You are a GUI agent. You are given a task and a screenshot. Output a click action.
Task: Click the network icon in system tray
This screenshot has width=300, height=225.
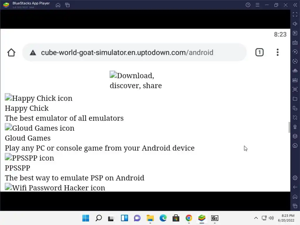coord(264,218)
